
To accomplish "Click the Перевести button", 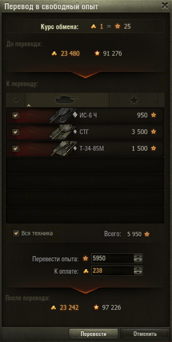I will [93, 334].
